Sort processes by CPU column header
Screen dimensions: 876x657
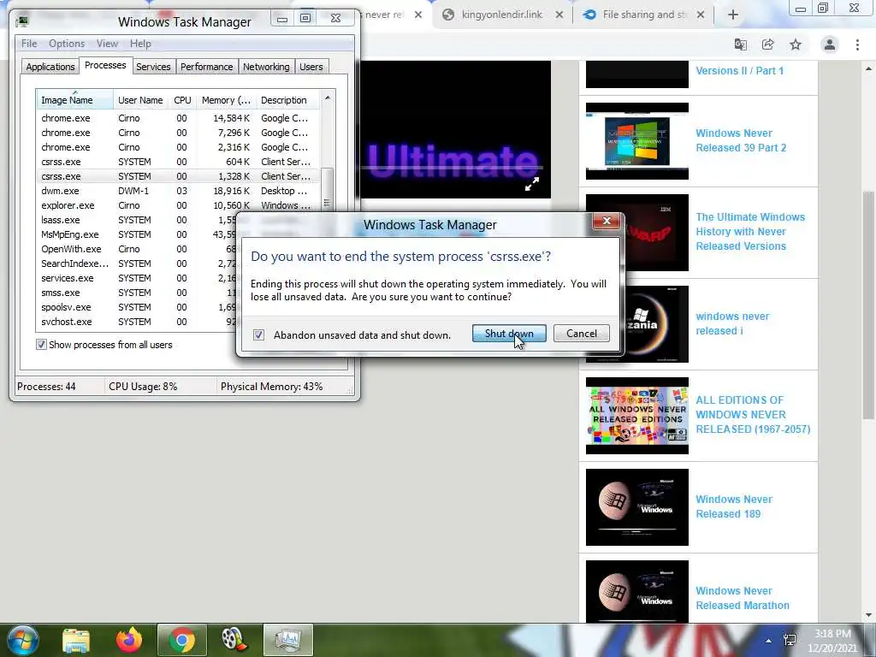(182, 100)
